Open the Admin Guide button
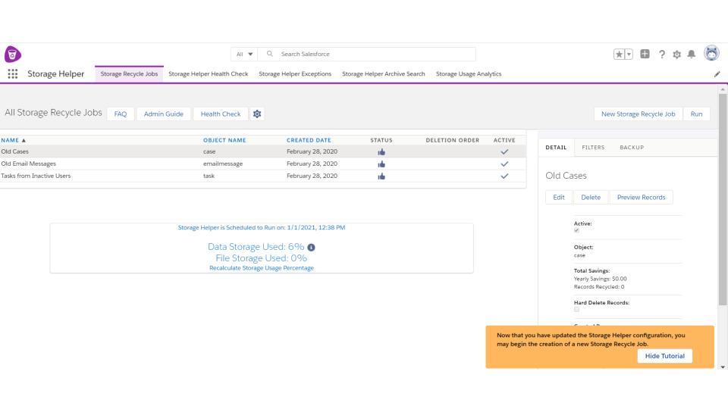Image resolution: width=728 pixels, height=409 pixels. pyautogui.click(x=164, y=114)
